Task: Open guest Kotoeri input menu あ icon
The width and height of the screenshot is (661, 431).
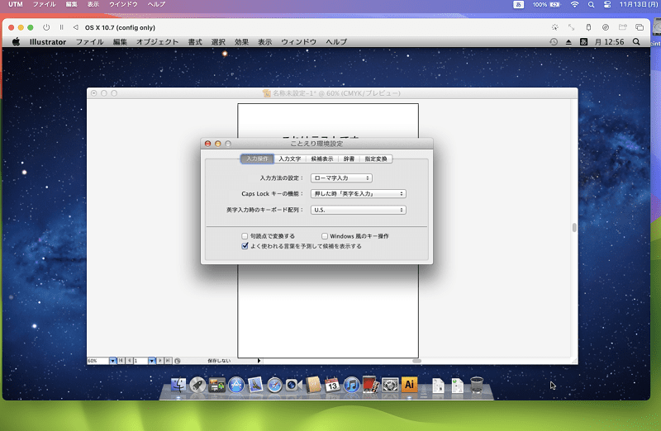Action: pos(583,42)
